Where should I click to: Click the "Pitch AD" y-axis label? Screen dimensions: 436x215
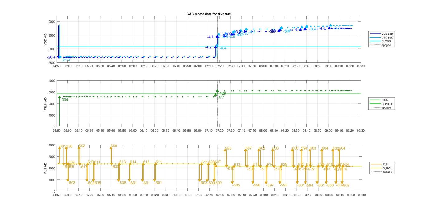tap(45, 104)
